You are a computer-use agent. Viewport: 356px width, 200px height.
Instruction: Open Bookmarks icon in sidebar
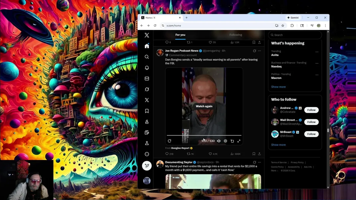click(147, 111)
